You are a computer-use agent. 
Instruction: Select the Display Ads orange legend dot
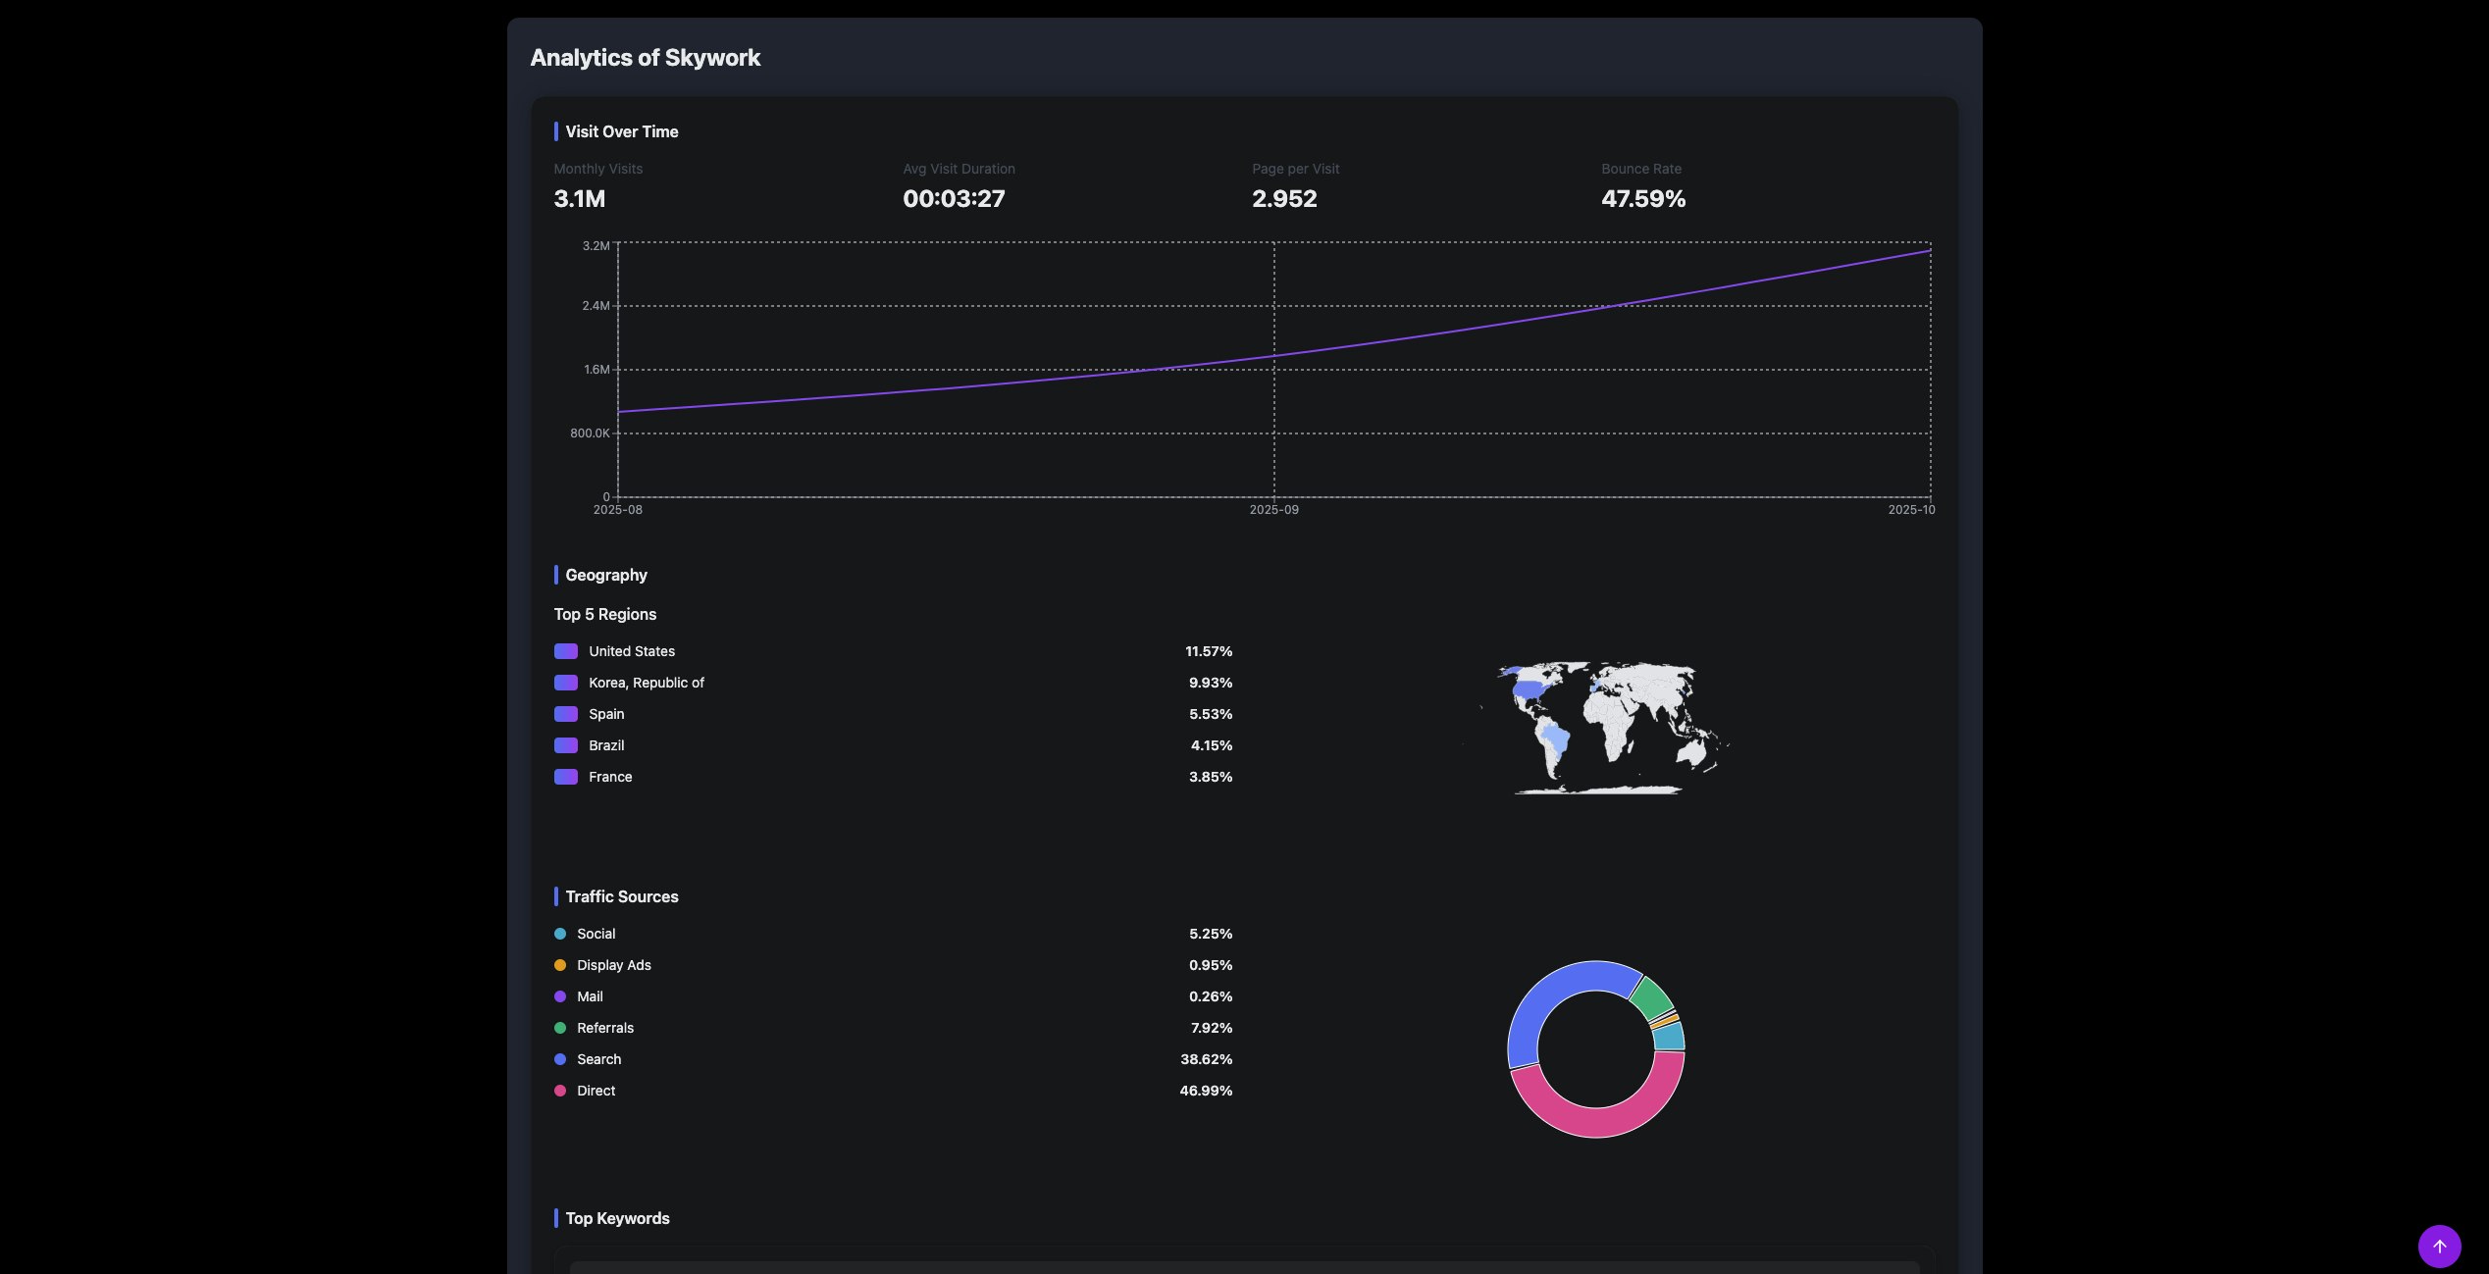[560, 965]
